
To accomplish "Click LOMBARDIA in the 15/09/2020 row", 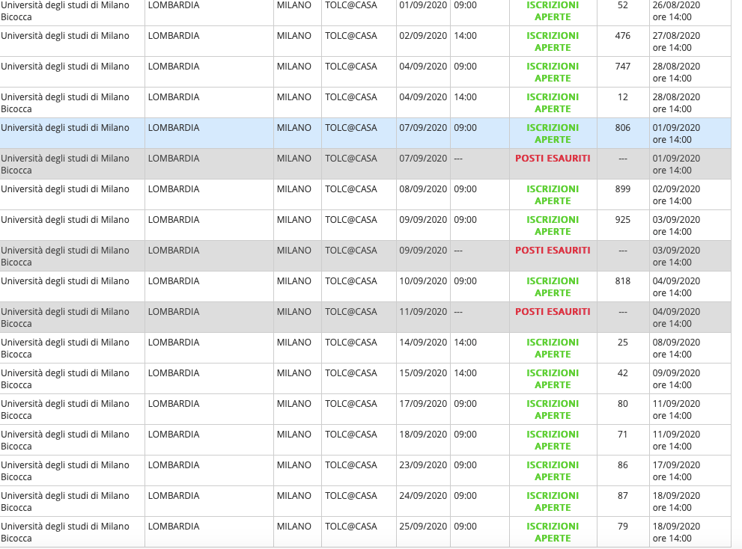I will tap(174, 373).
